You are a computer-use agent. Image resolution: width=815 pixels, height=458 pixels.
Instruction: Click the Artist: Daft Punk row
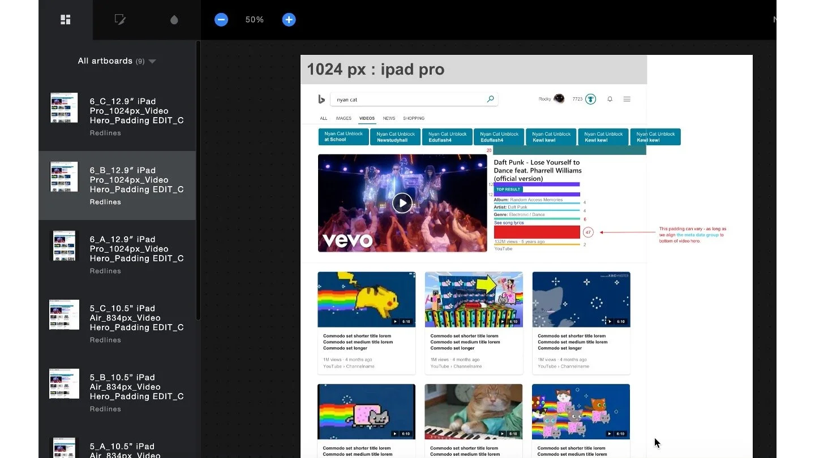tap(511, 208)
